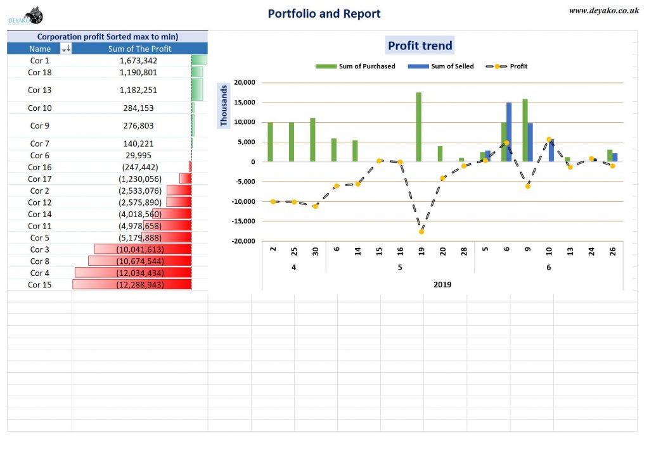The height and width of the screenshot is (457, 649).
Task: Click the red data bar beside Cor 15
Action: pyautogui.click(x=131, y=285)
